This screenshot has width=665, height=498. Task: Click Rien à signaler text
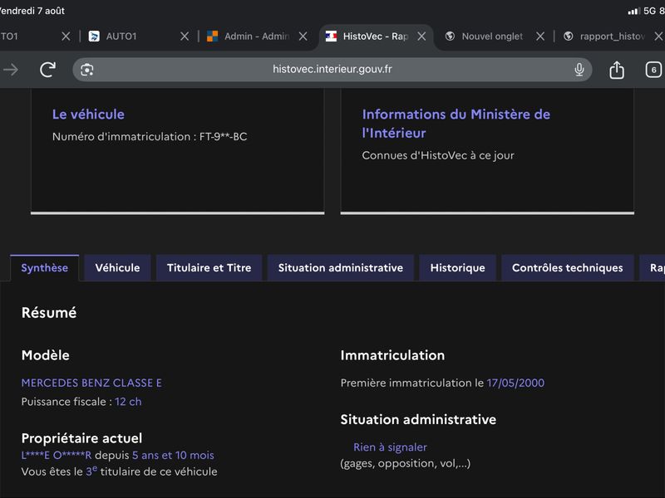coord(390,447)
